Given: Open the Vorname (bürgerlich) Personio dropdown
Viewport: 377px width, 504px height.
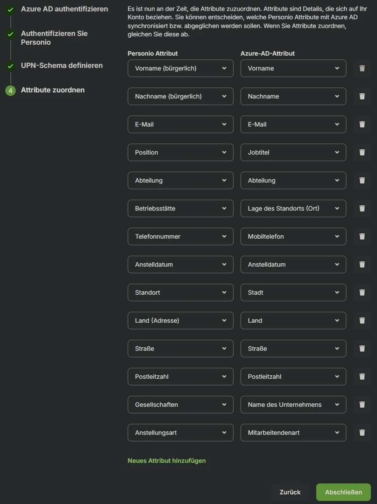Looking at the screenshot, I should point(180,68).
